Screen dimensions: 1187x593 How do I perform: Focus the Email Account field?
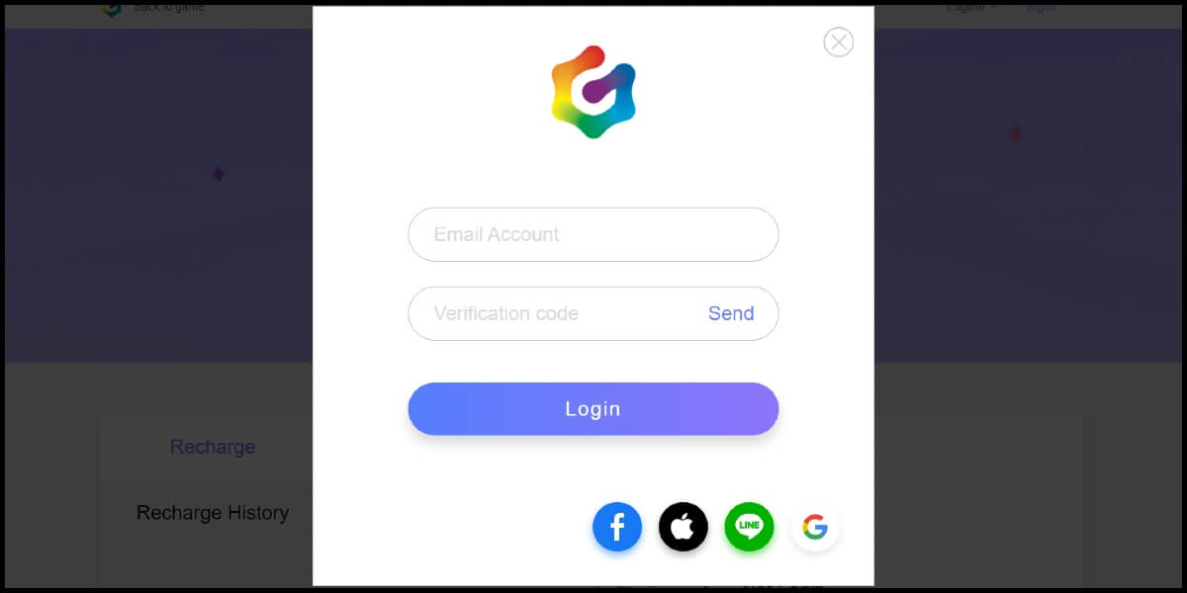593,234
